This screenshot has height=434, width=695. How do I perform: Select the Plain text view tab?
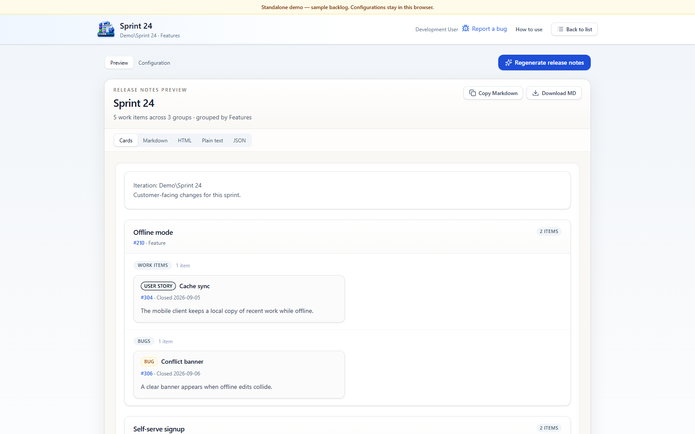[212, 140]
